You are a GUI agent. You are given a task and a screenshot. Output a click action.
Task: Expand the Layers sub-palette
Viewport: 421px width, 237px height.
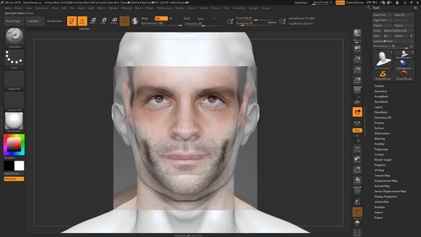(x=378, y=107)
